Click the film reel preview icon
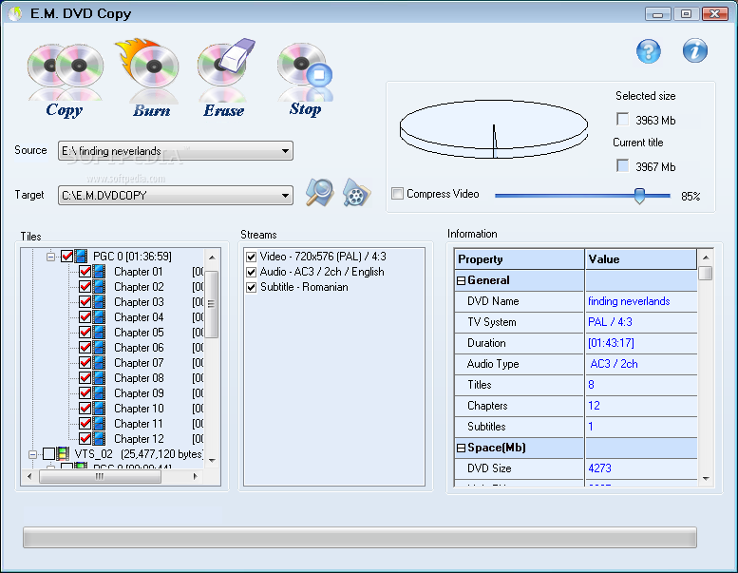The width and height of the screenshot is (738, 573). click(357, 193)
